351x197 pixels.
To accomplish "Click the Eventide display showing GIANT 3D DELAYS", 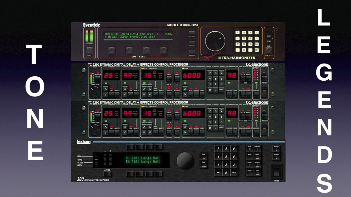I will pyautogui.click(x=138, y=35).
